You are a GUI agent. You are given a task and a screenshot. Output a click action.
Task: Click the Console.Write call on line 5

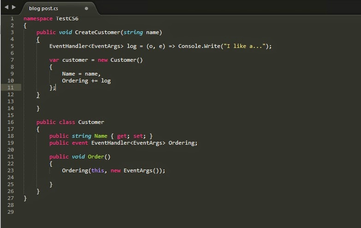coord(199,46)
